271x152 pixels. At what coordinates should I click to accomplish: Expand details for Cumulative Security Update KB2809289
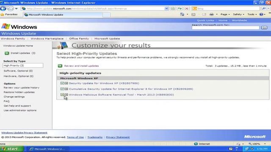pyautogui.click(x=66, y=89)
